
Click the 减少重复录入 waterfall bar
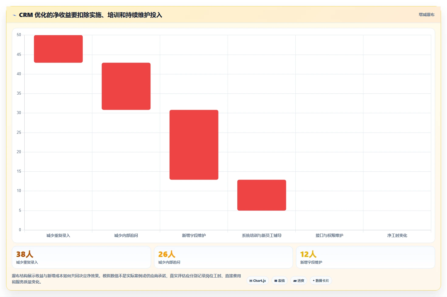58,49
